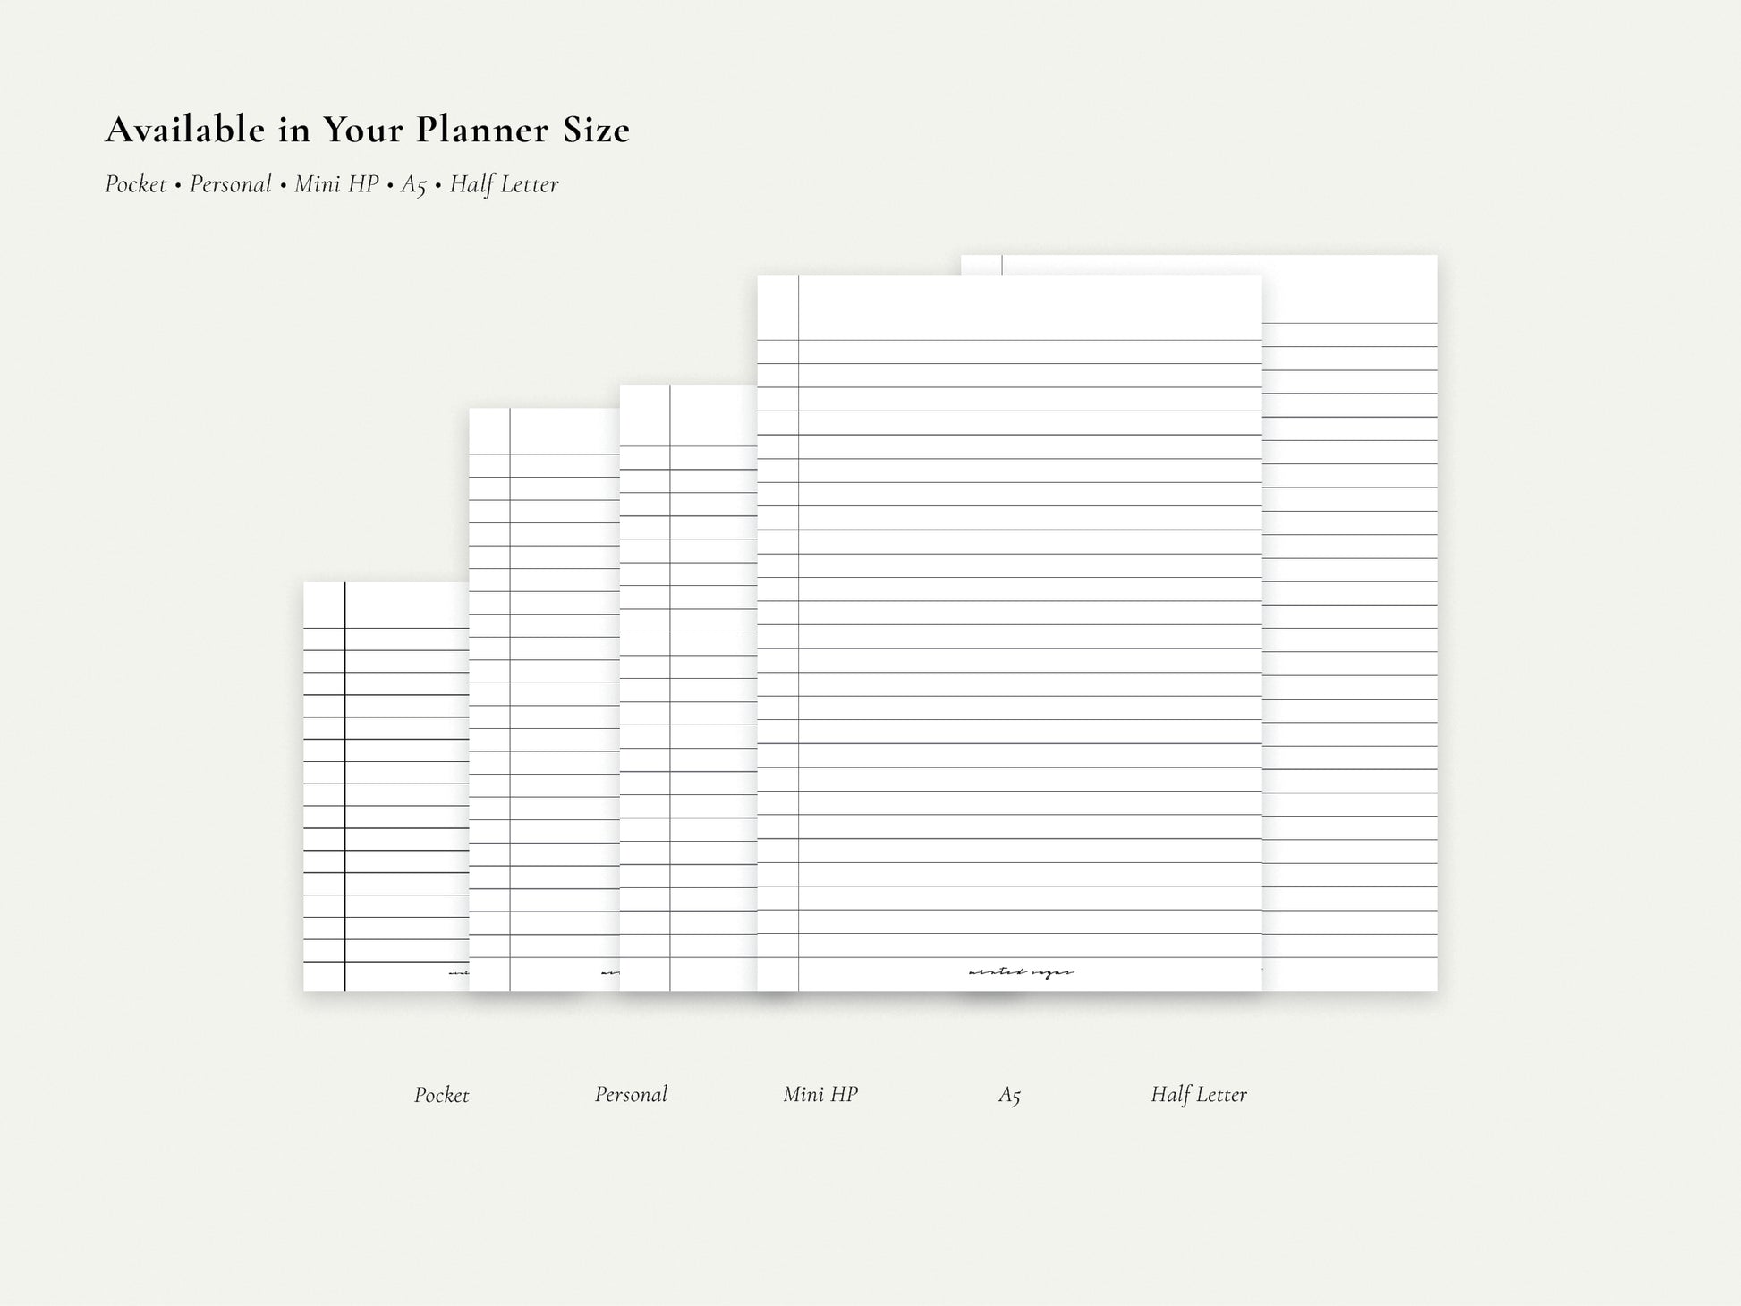Click the Pocket label below the pages
1741x1306 pixels.
pos(441,1095)
